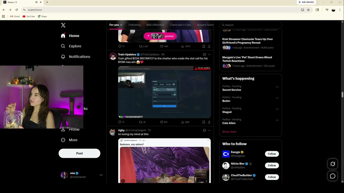Screen dimensions: 344x193
Task: Open Home from the sidebar
Action: 70,36
